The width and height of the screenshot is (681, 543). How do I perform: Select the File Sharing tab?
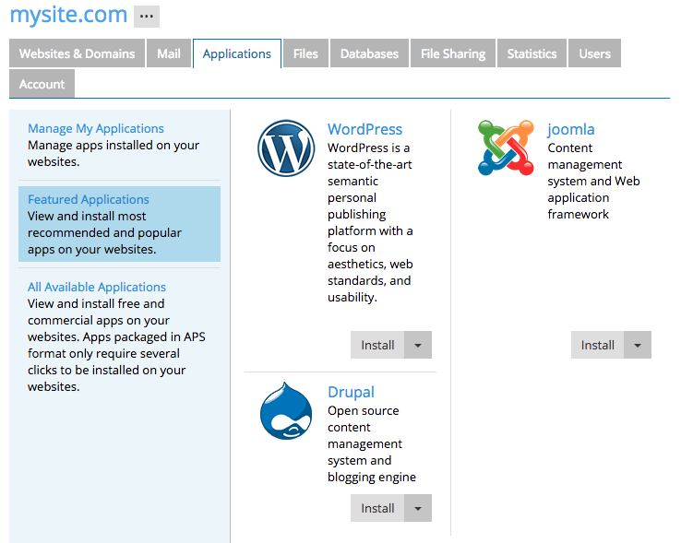[453, 53]
